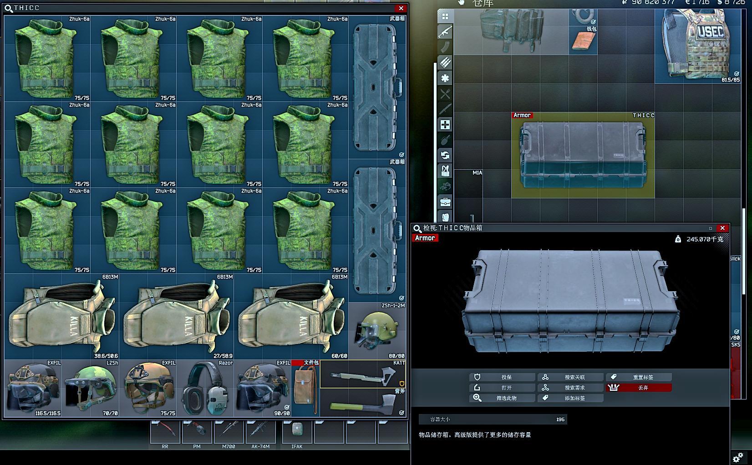Click the 重置标签 reset tag button

639,377
